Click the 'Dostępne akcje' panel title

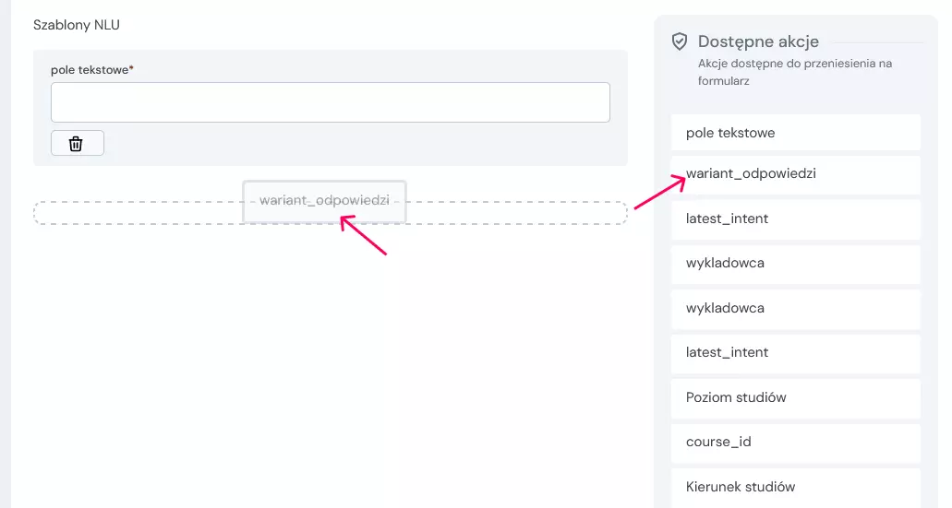(x=758, y=41)
